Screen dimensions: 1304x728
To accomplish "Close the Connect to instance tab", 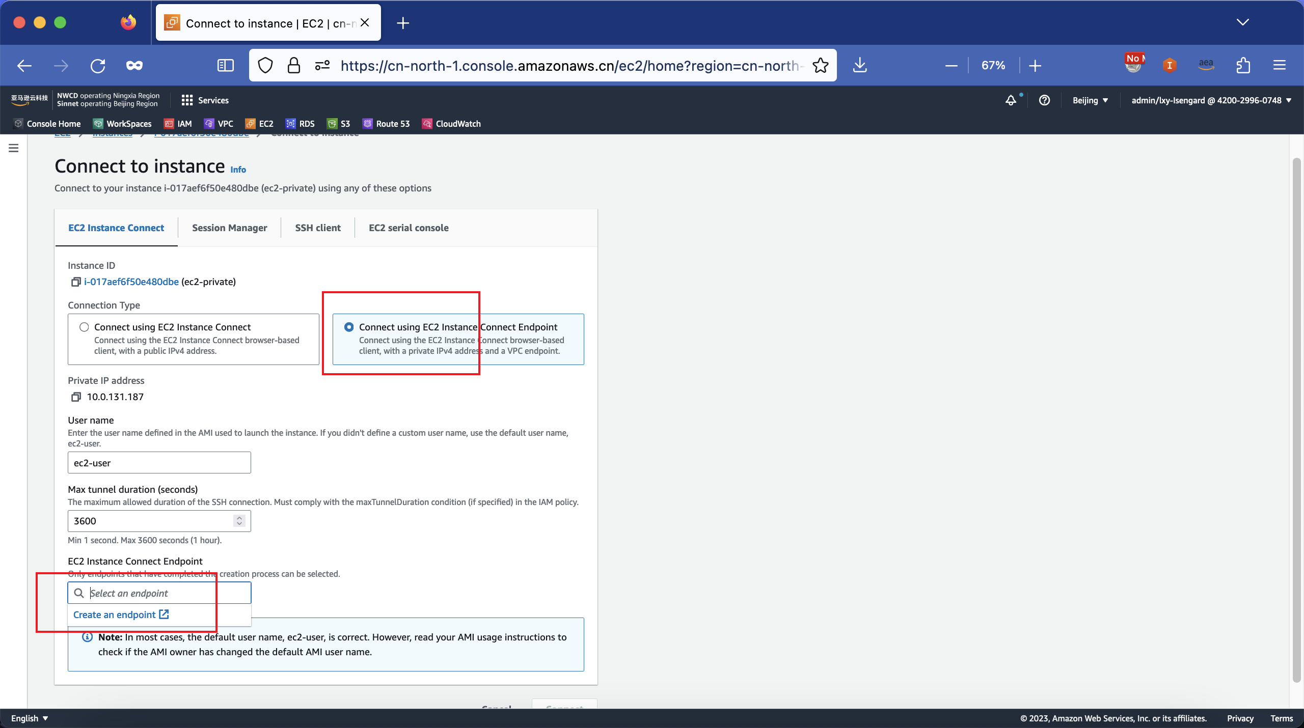I will coord(365,23).
